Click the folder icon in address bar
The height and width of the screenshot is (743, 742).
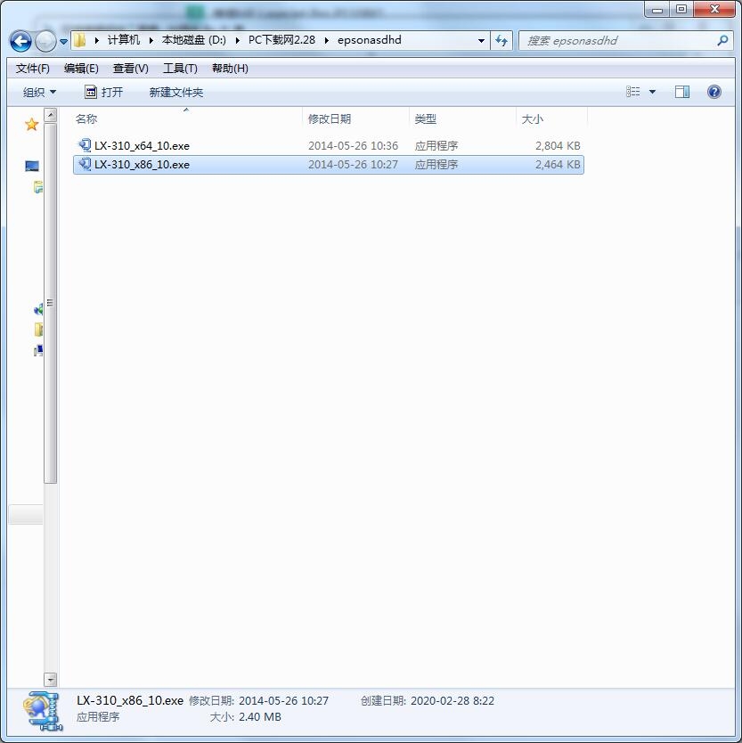click(80, 40)
